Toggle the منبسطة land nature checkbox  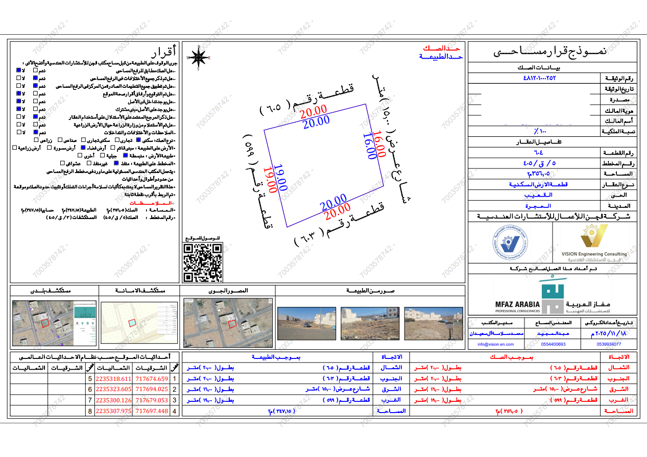point(125,155)
